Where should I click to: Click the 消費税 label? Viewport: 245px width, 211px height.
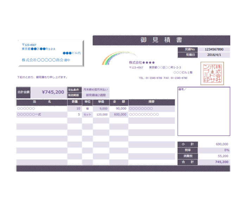click(x=188, y=156)
